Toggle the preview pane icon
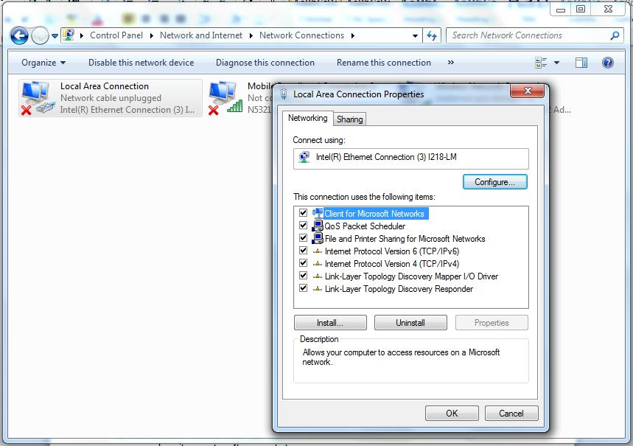The image size is (633, 446). click(x=581, y=63)
